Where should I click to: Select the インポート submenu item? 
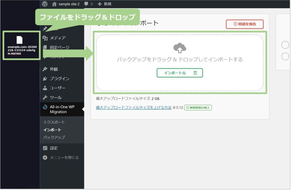(52, 130)
